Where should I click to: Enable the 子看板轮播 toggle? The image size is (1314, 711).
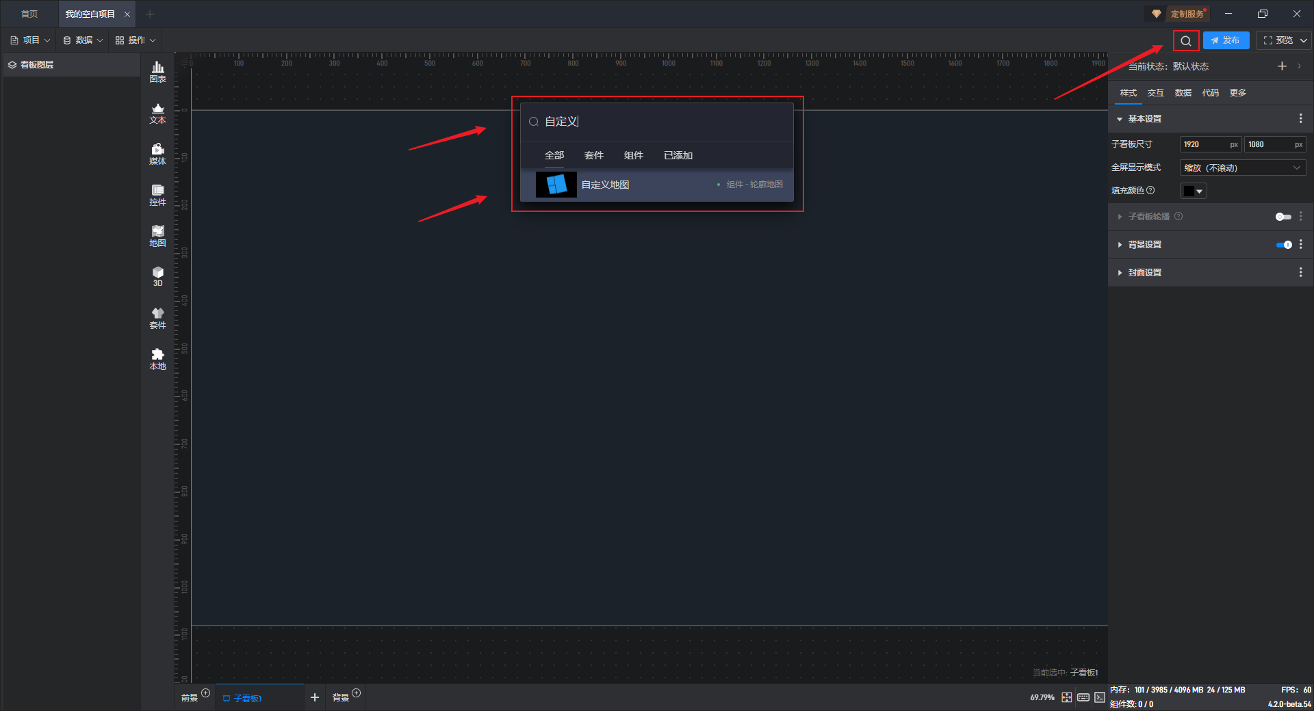1283,217
